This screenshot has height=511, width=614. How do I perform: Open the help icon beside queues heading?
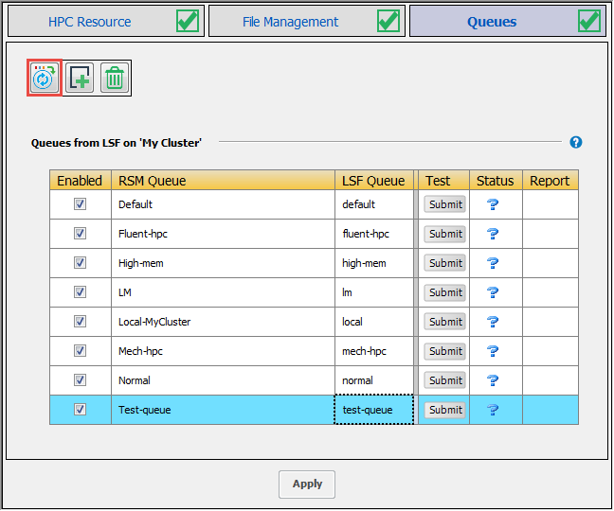pos(575,143)
